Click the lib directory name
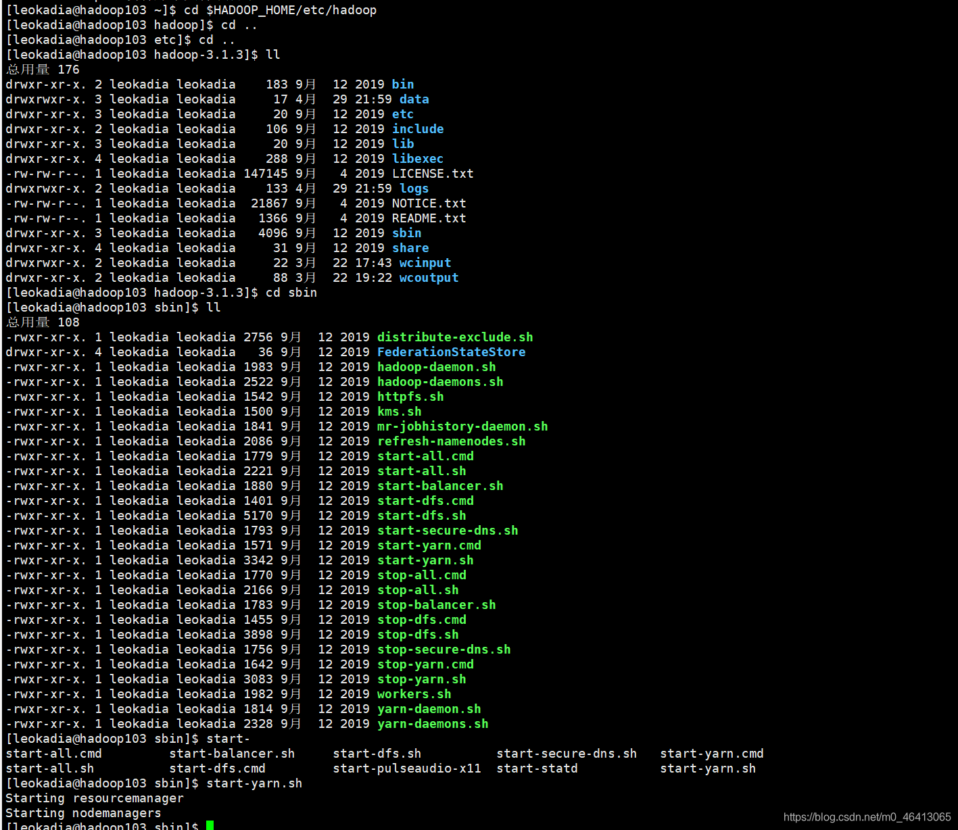Screen dimensions: 958x830 [403, 144]
